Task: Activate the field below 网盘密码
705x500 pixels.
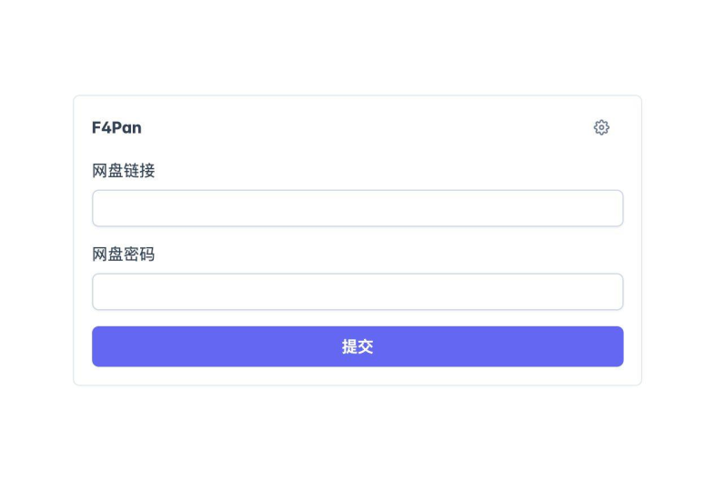Action: [358, 292]
